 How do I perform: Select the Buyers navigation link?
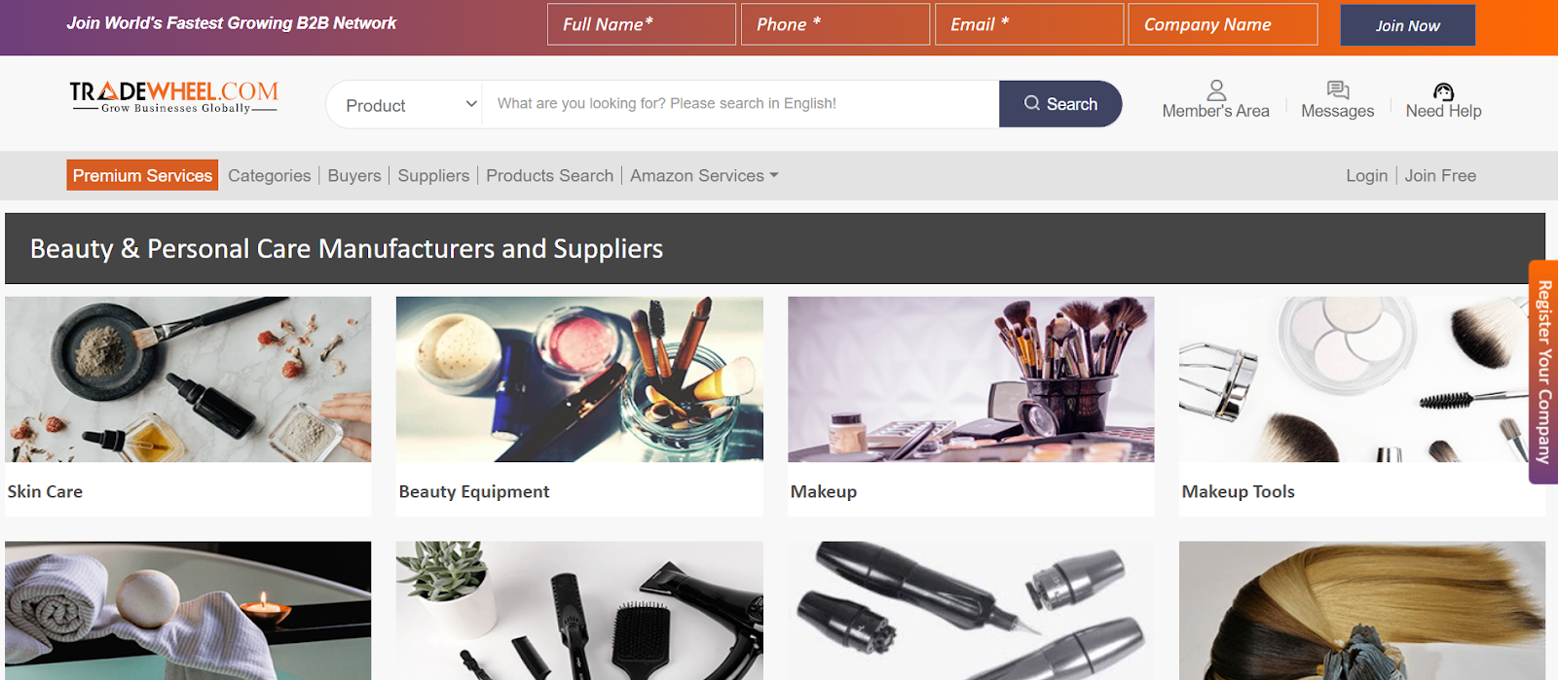point(354,176)
